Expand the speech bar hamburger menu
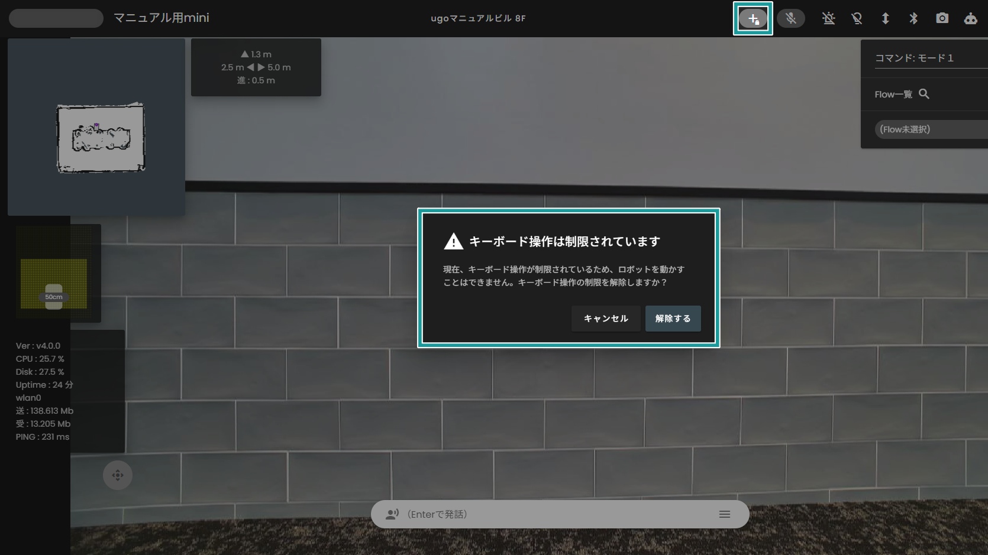 724,514
